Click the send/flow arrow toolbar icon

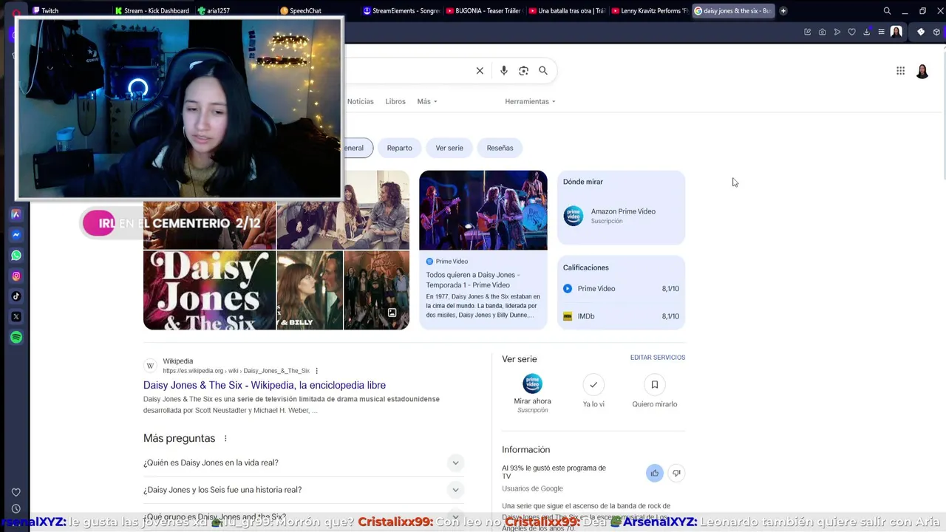coord(837,32)
